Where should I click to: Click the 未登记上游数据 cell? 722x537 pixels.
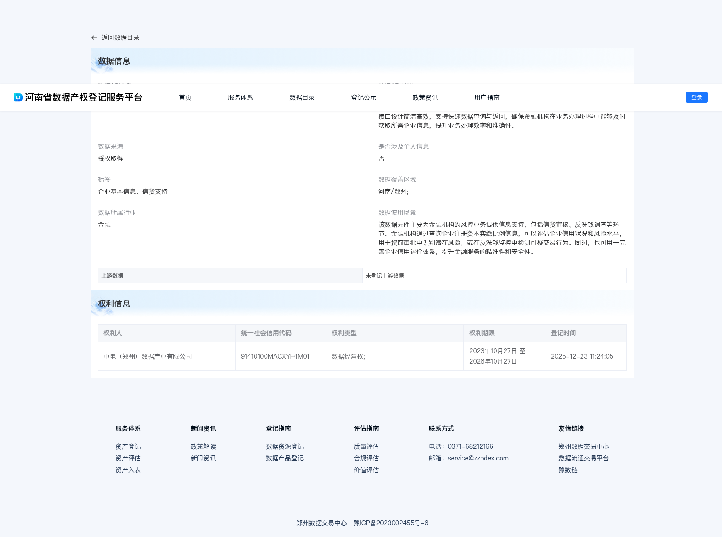point(495,276)
